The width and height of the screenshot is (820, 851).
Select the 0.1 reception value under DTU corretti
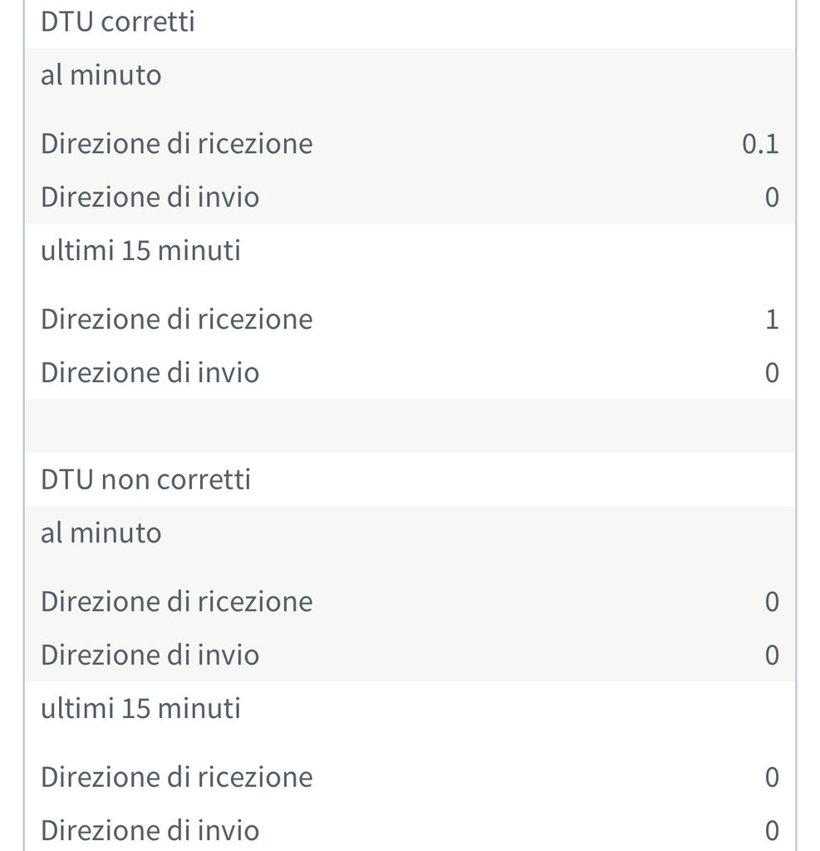tap(760, 145)
